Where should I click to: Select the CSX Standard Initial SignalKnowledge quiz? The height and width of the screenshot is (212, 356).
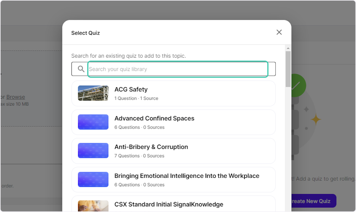(173, 204)
